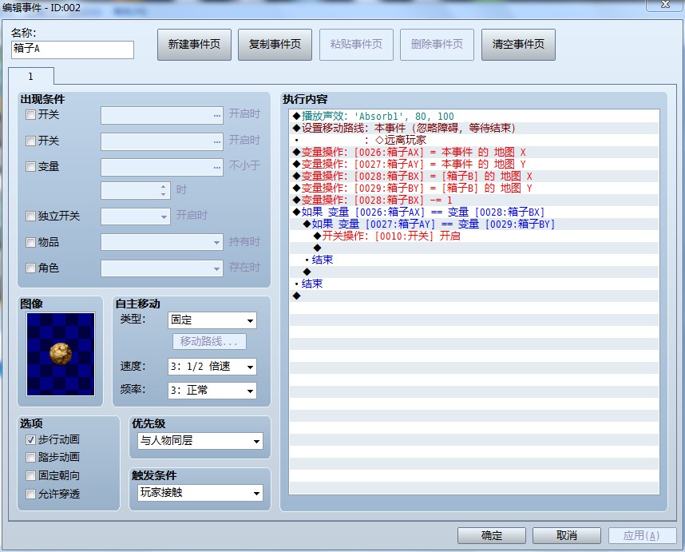Check the 允许穿透 option
685x552 pixels.
[x=30, y=494]
